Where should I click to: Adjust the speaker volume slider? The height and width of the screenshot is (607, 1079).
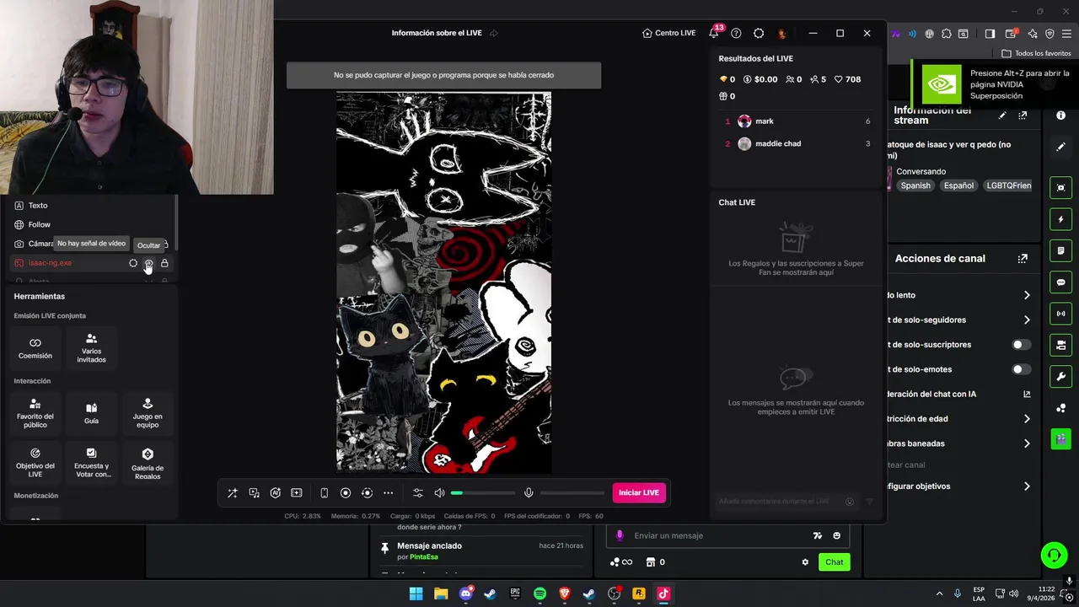tap(483, 493)
